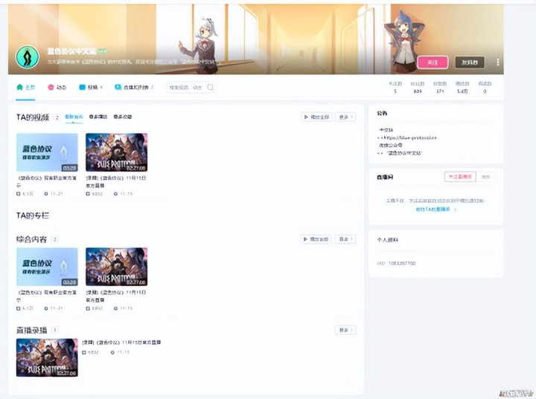This screenshot has width=536, height=399.
Task: Open 11月15日 livestream title under 综合内容
Action: tap(116, 296)
